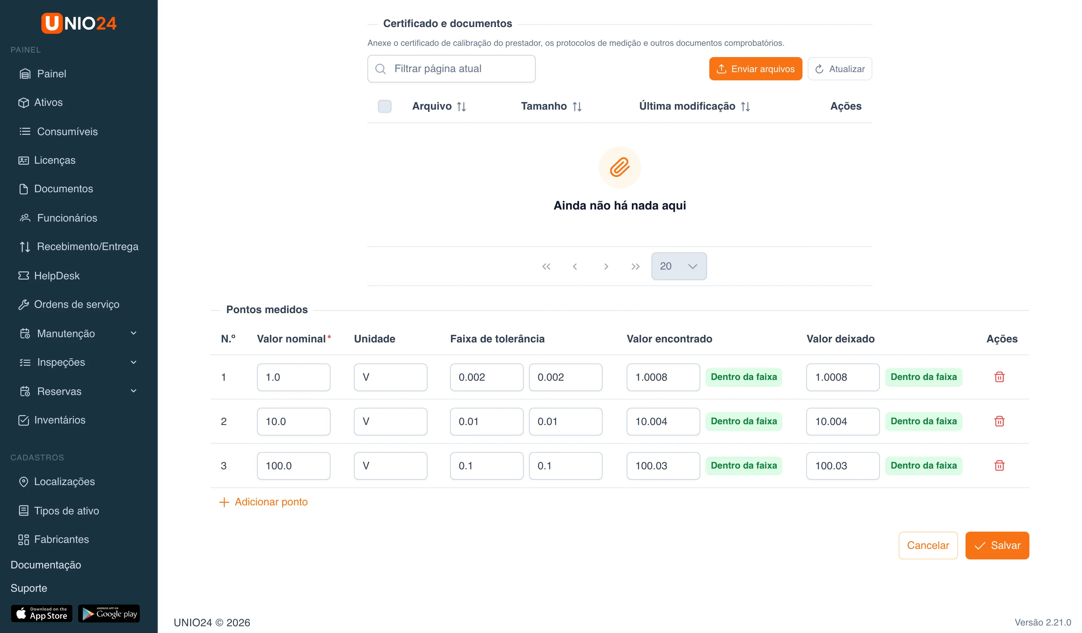
Task: Delete measured point row 3
Action: tap(999, 465)
